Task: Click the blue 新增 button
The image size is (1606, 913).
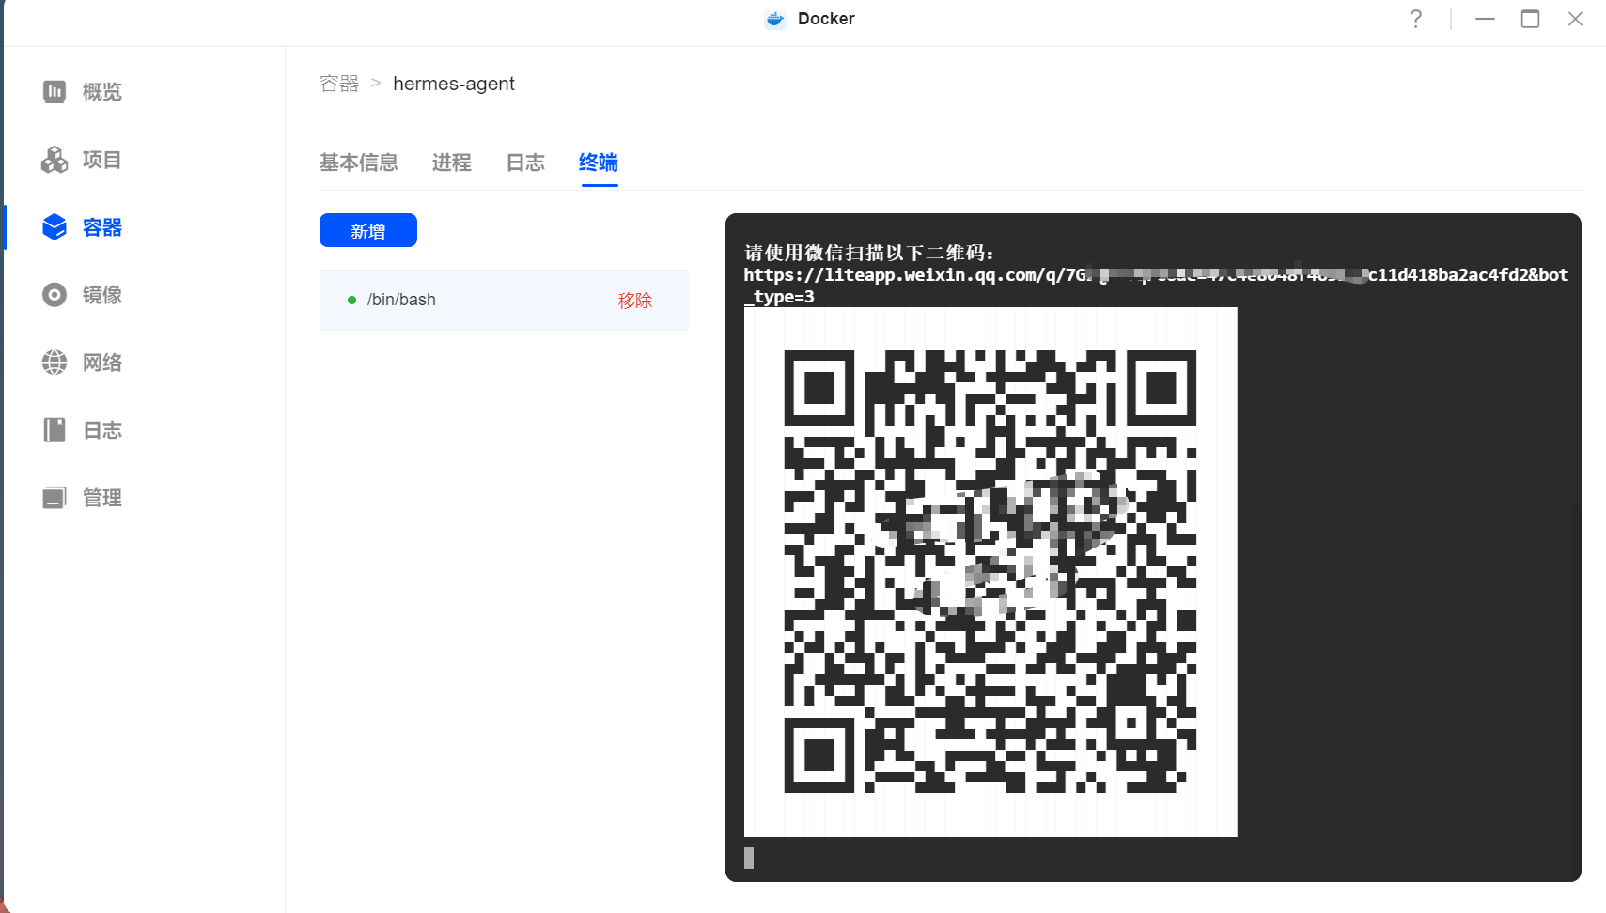Action: pyautogui.click(x=368, y=230)
